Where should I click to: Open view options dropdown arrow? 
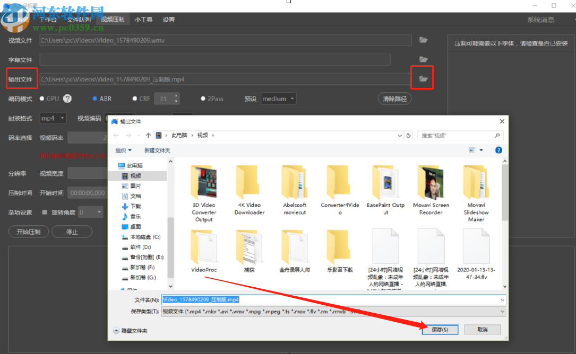pos(481,150)
